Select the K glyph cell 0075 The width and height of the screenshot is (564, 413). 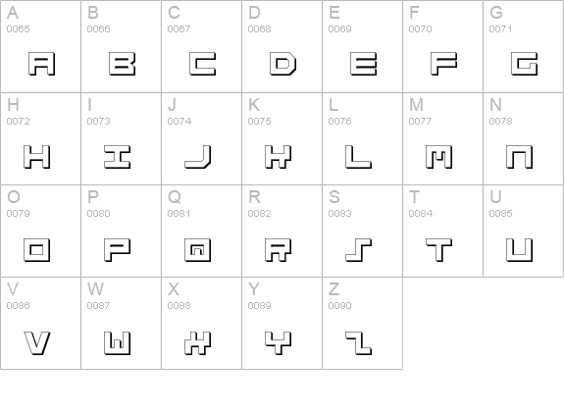click(282, 139)
